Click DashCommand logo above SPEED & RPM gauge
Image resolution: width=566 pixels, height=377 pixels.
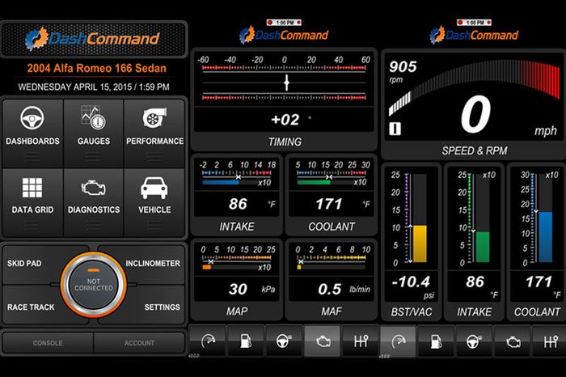click(x=474, y=36)
